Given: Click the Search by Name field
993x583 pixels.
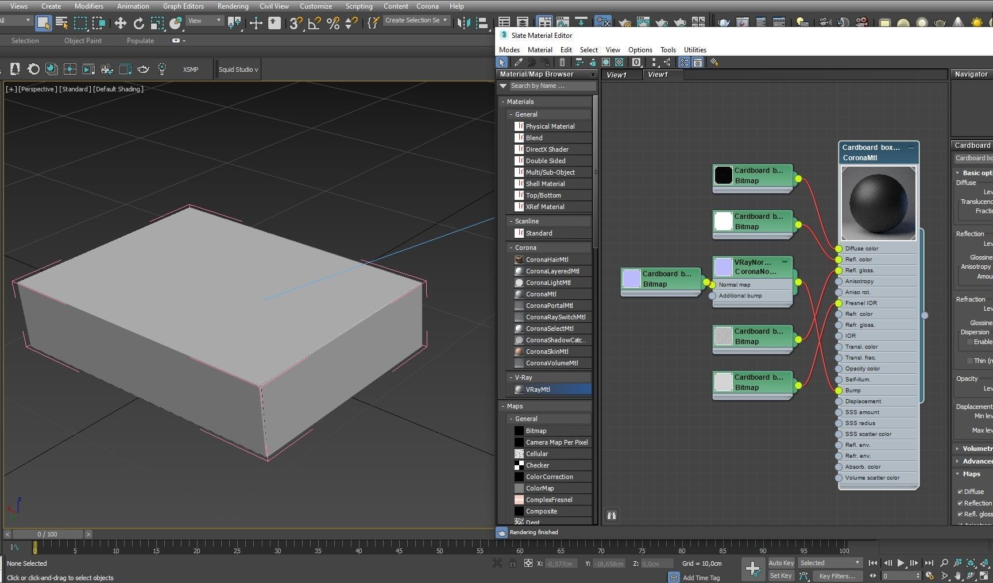Looking at the screenshot, I should 552,86.
